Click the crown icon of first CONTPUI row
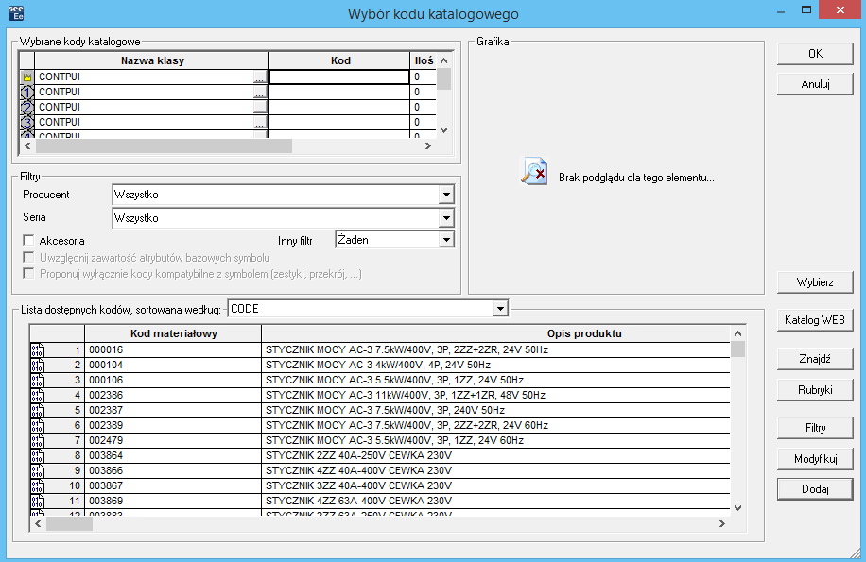The height and width of the screenshot is (562, 866). point(27,77)
